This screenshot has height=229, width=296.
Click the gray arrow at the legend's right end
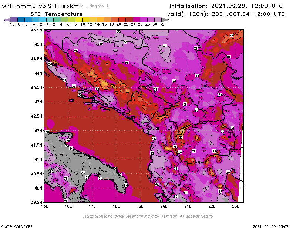[x=165, y=20]
